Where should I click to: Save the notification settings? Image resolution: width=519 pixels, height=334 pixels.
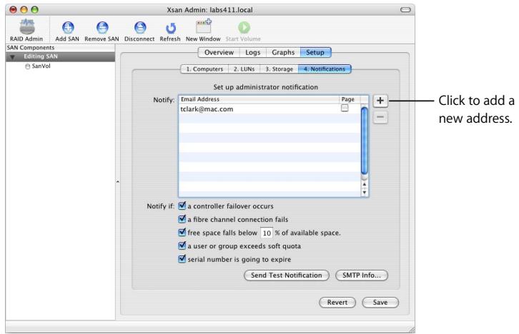(380, 303)
